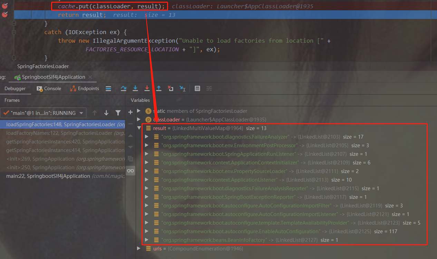Click the frames filter funnel icon

click(x=118, y=113)
